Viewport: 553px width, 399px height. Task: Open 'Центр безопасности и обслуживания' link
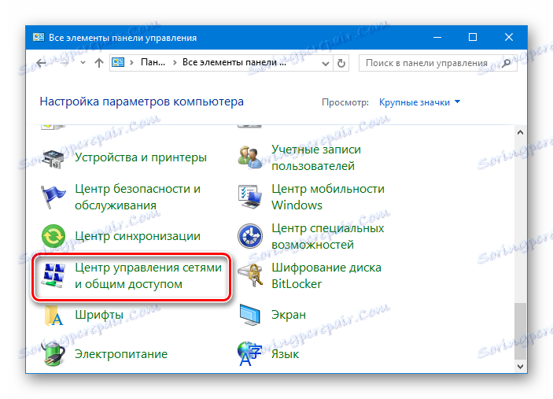[x=138, y=197]
